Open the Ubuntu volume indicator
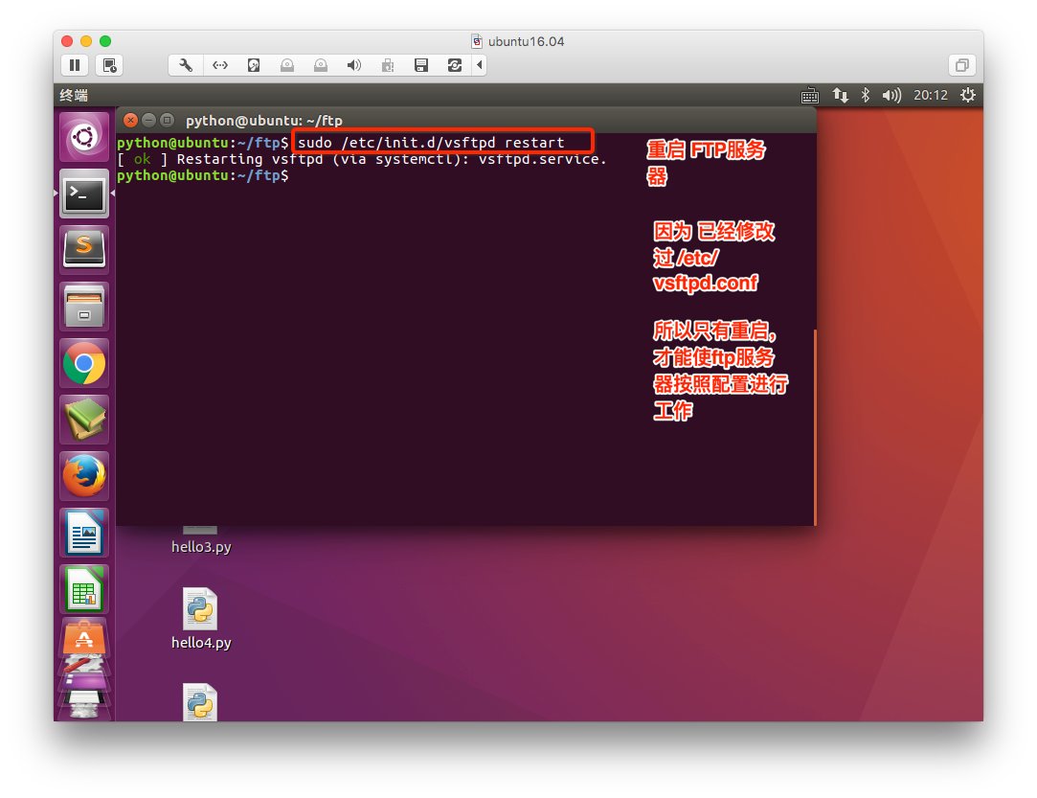The image size is (1037, 798). point(891,95)
